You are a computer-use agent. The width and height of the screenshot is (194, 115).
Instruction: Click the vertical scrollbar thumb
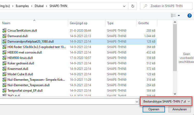coord(175,48)
